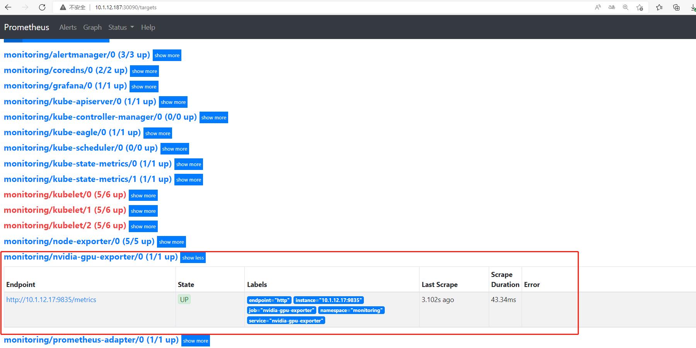Click monitoring/prometheus-adapter/0 heading link

click(91, 340)
